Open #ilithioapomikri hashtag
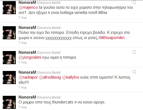Image resolution: width=143 pixels, height=110 pixels. pos(111,38)
